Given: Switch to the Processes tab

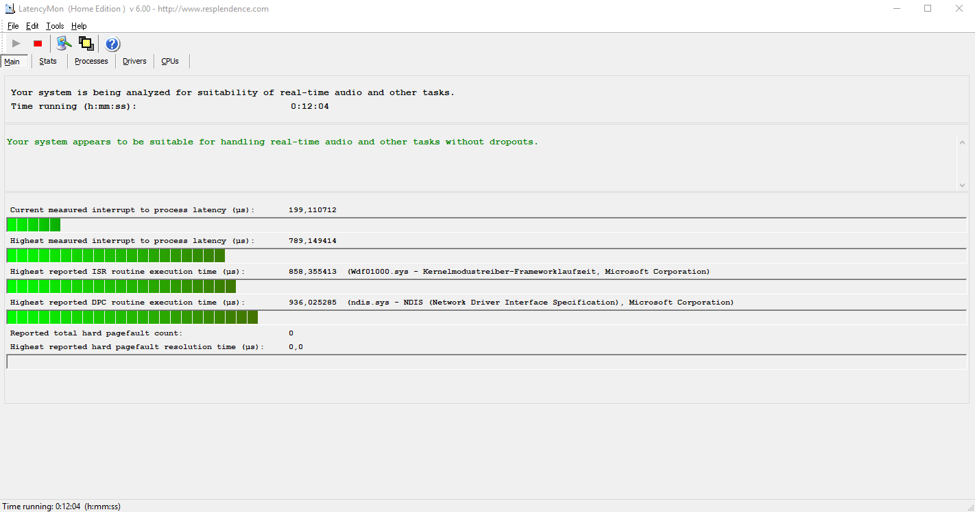Looking at the screenshot, I should tap(91, 61).
